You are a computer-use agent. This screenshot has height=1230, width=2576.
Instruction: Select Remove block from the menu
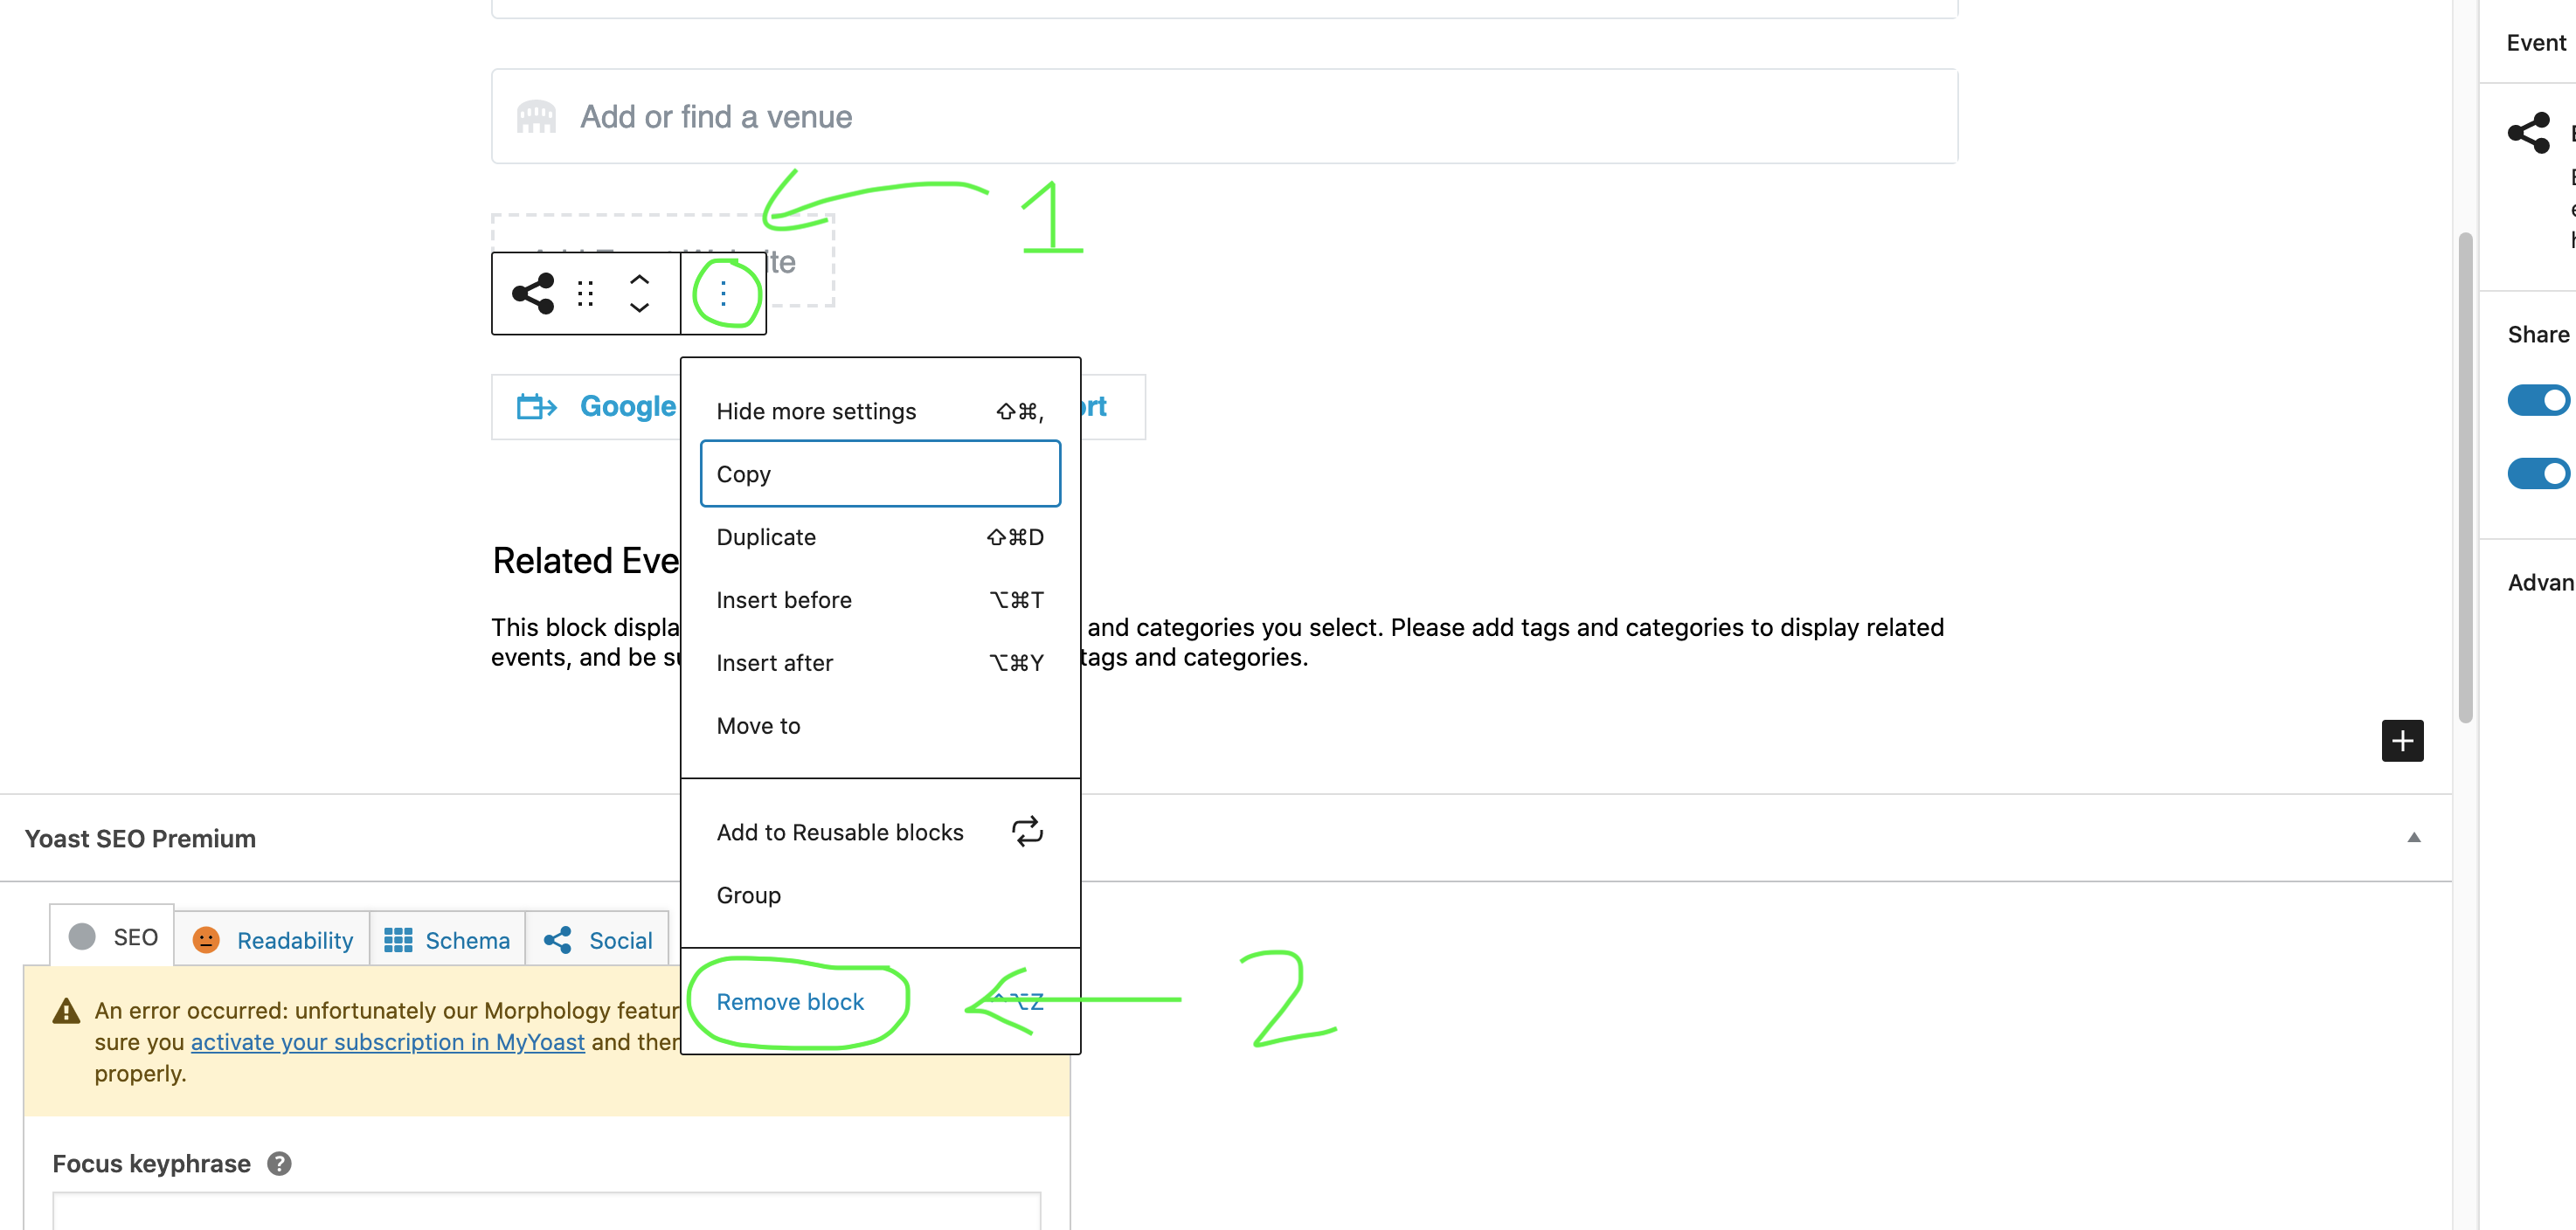[790, 1002]
